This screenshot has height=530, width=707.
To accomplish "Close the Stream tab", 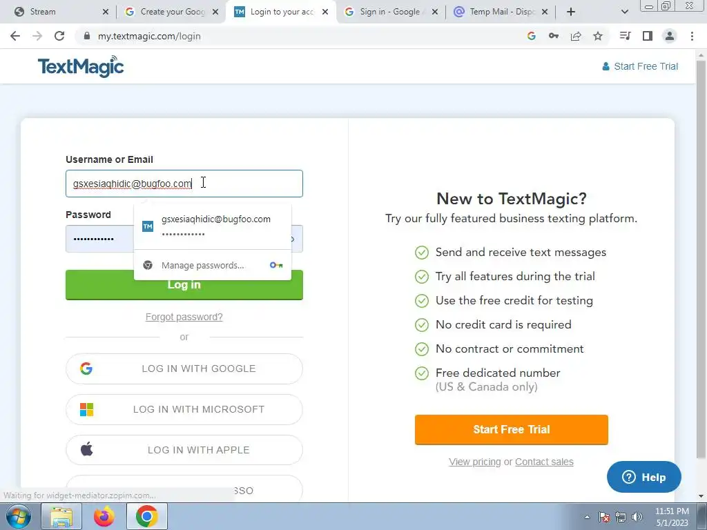I will (x=106, y=12).
